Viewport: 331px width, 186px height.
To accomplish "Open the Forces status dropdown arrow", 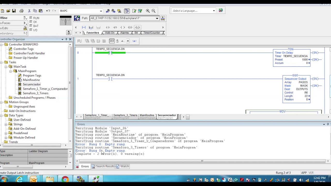I will click(25, 23).
